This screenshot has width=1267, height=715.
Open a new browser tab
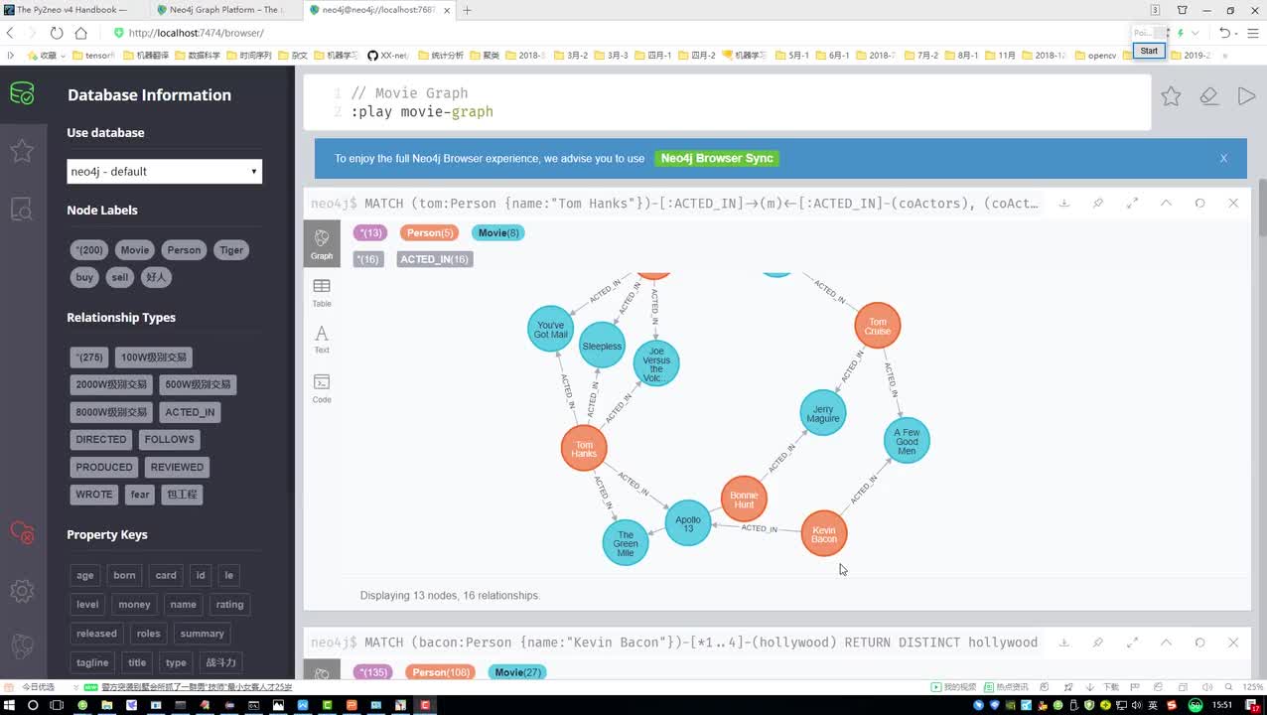click(x=467, y=10)
